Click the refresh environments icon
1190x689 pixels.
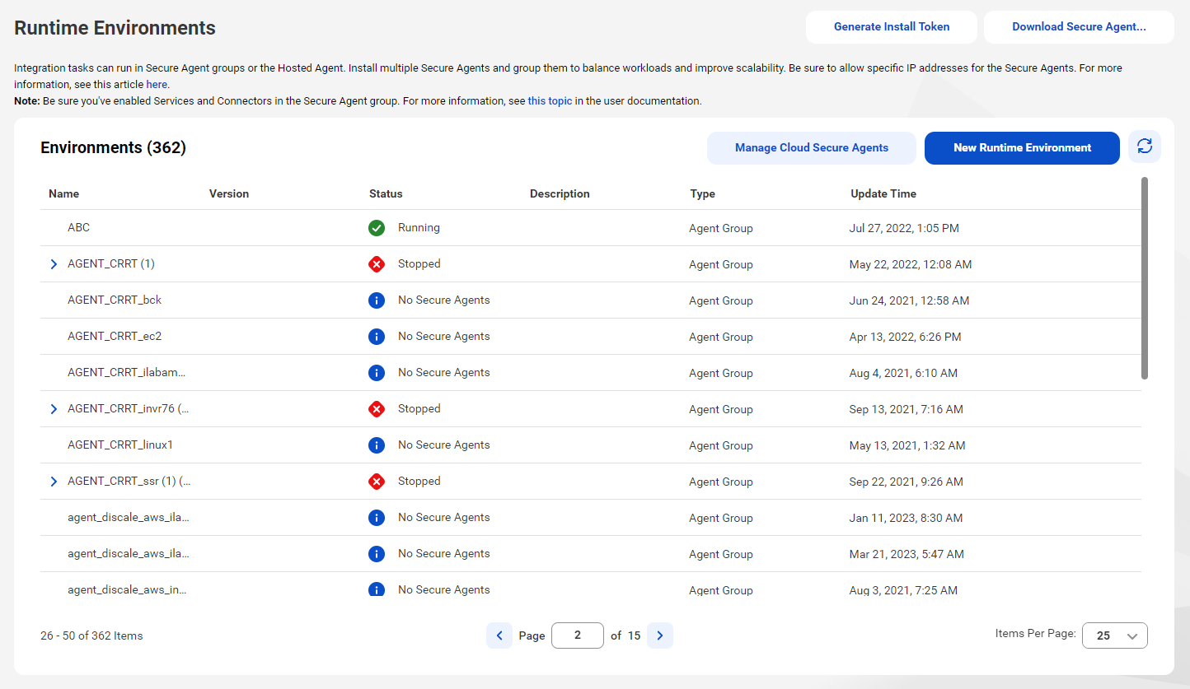(1144, 147)
